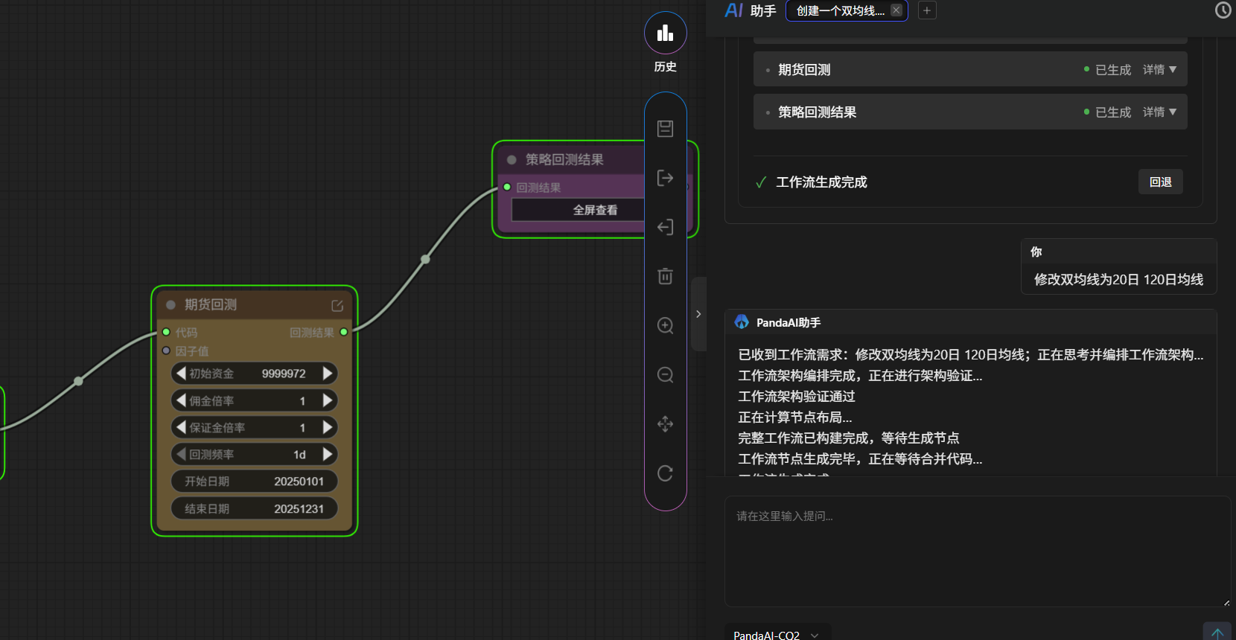Click the import arrow icon in vertical toolbar

click(x=665, y=227)
